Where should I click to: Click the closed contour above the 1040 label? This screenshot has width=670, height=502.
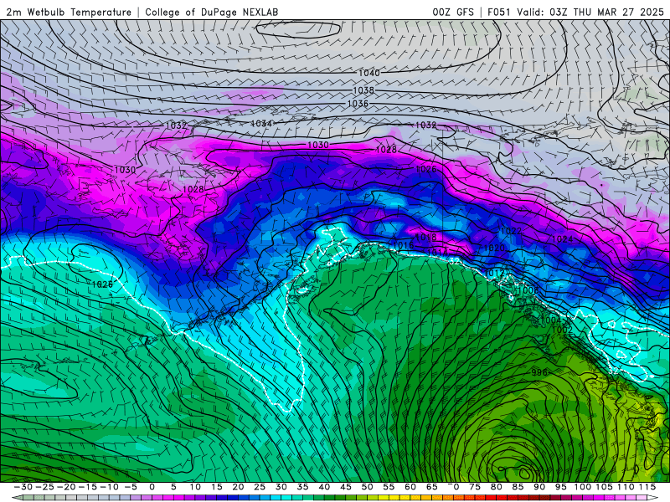point(298,29)
